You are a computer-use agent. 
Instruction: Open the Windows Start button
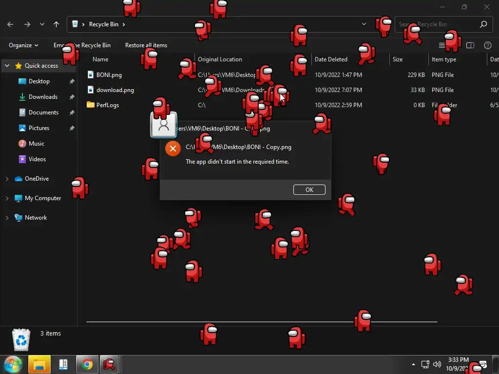(12, 364)
